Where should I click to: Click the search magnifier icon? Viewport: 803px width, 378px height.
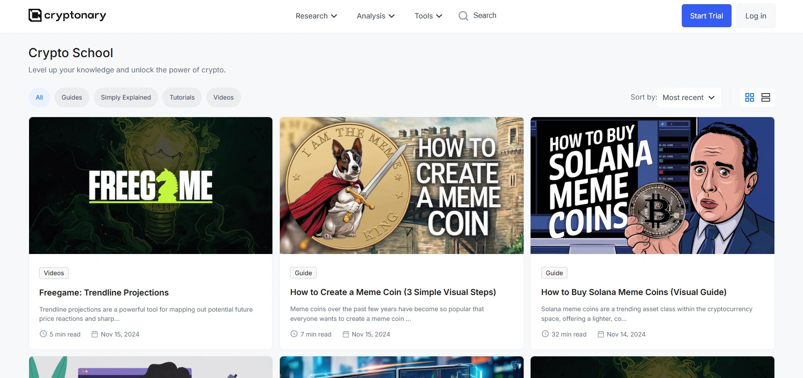pos(463,16)
